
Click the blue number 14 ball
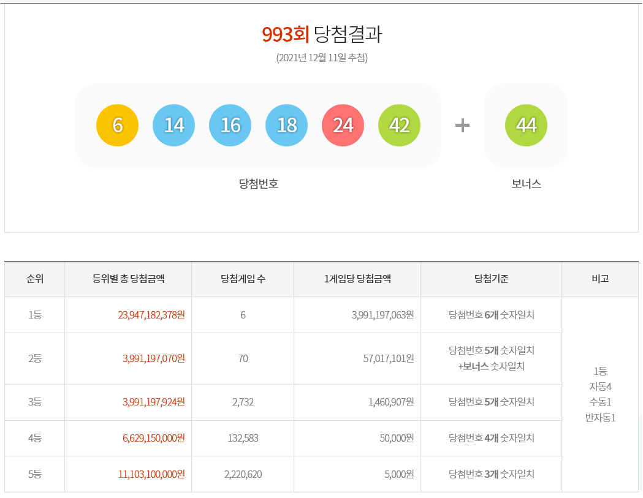click(174, 125)
